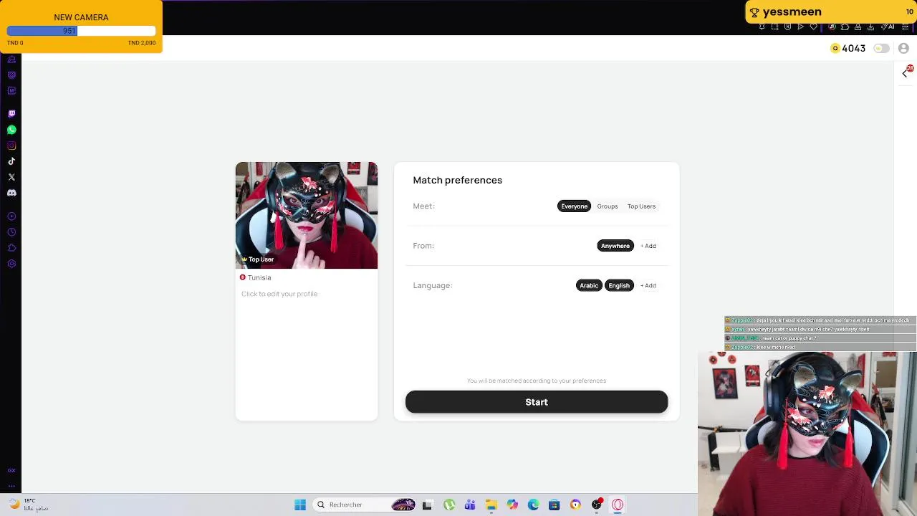Open TikTok in the browser sidebar
The image size is (917, 516).
click(11, 161)
